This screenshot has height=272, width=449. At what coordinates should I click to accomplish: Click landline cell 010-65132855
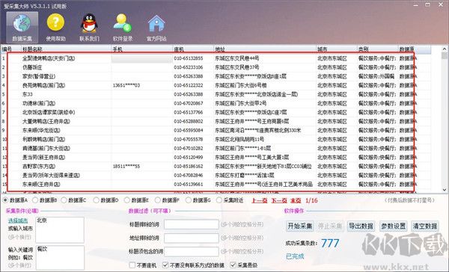click(x=189, y=58)
